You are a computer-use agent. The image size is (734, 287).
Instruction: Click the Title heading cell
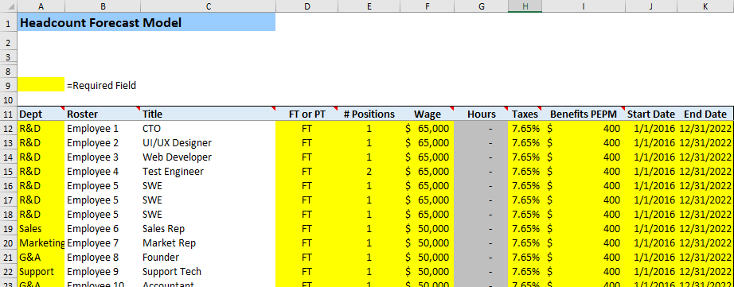coord(208,114)
